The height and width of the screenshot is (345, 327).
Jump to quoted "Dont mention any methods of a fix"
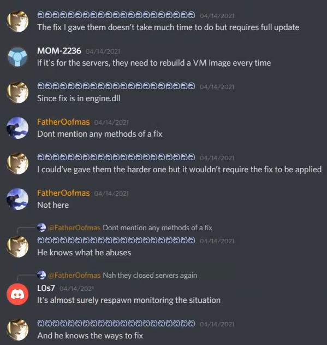(x=157, y=228)
